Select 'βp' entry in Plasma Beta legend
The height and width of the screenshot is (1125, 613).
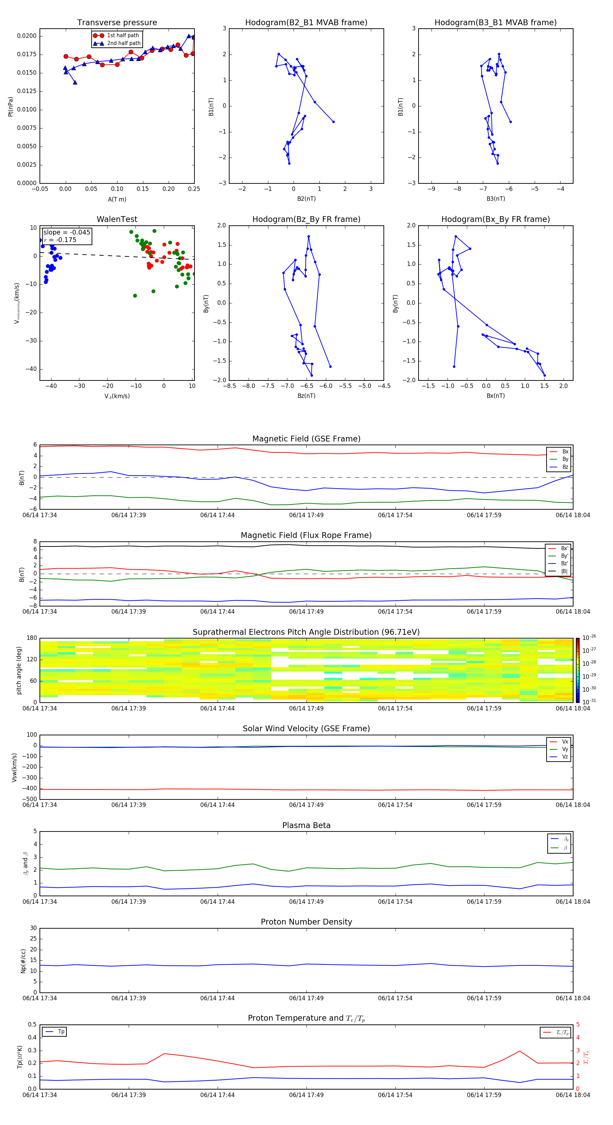tap(559, 839)
